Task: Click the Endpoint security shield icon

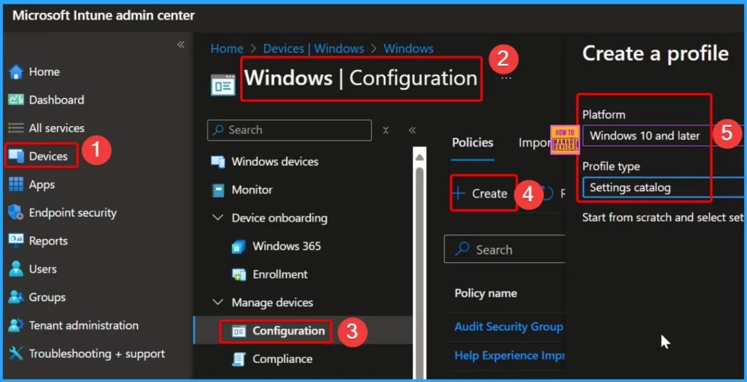Action: 16,212
